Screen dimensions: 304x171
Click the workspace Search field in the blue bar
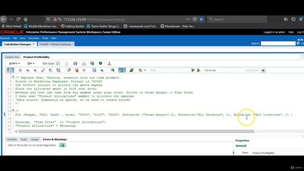pyautogui.click(x=278, y=43)
